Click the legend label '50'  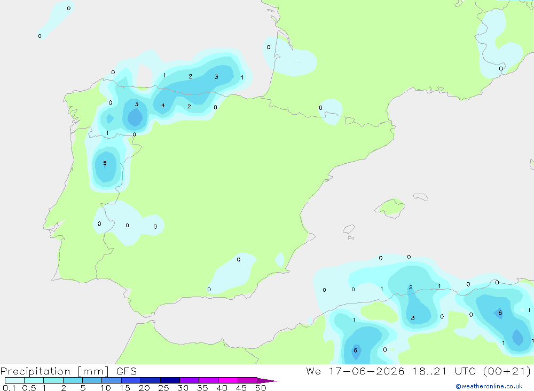[261, 388]
